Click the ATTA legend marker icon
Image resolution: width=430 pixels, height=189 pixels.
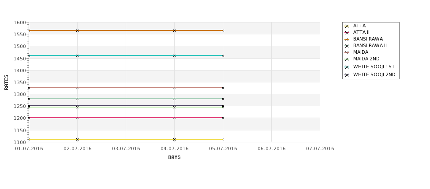[347, 26]
